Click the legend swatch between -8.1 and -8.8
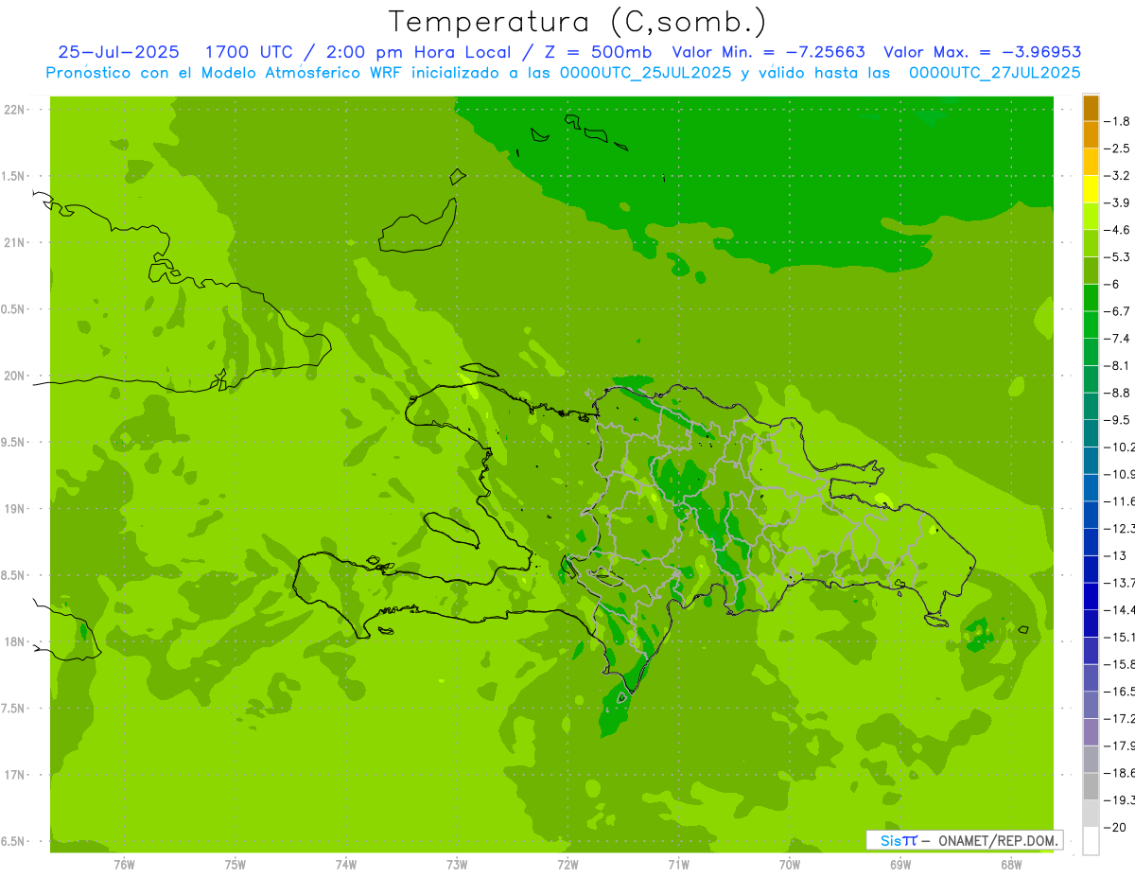The height and width of the screenshot is (877, 1135). [x=1091, y=379]
